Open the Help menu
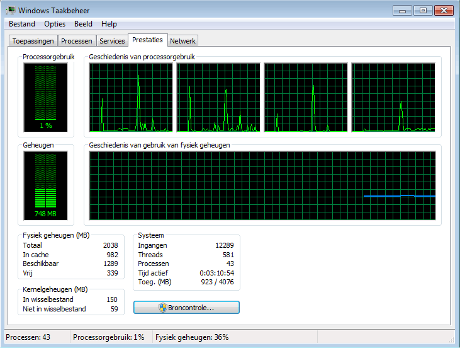Viewport: 460px width, 348px height. pos(109,24)
